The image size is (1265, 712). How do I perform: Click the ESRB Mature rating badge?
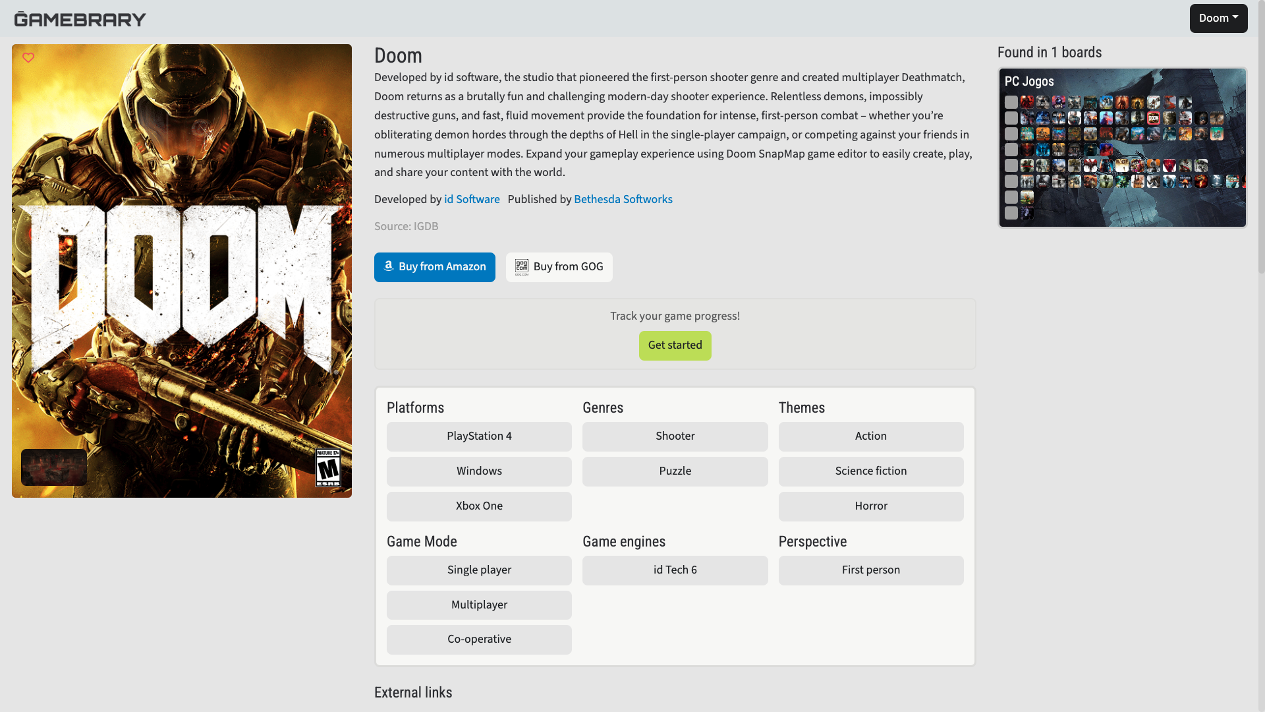tap(328, 467)
